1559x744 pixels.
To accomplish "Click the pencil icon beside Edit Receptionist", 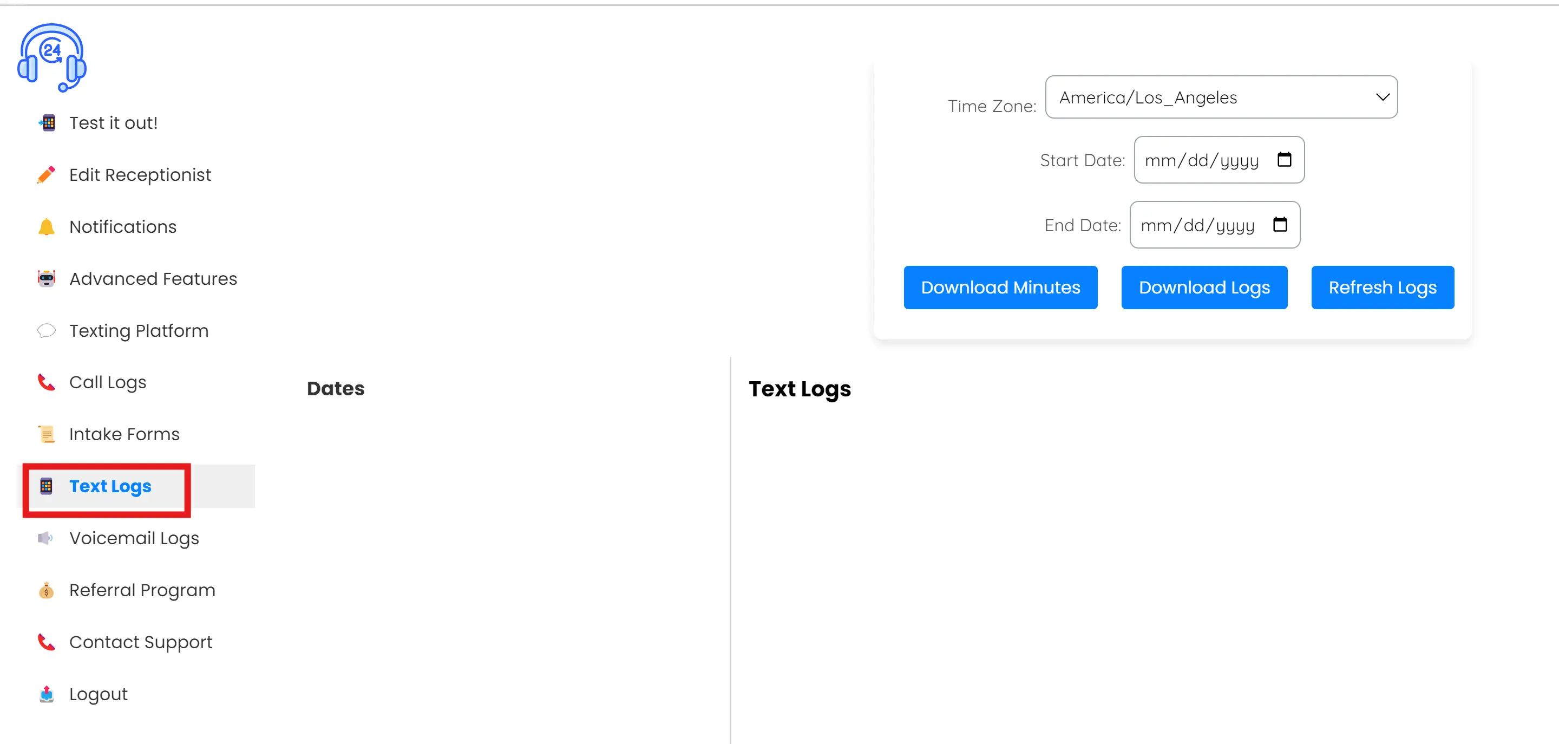I will tap(46, 175).
